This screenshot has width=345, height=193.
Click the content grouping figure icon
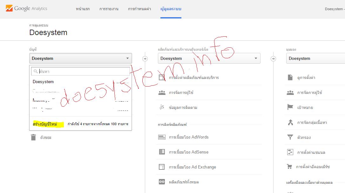[x=290, y=122]
